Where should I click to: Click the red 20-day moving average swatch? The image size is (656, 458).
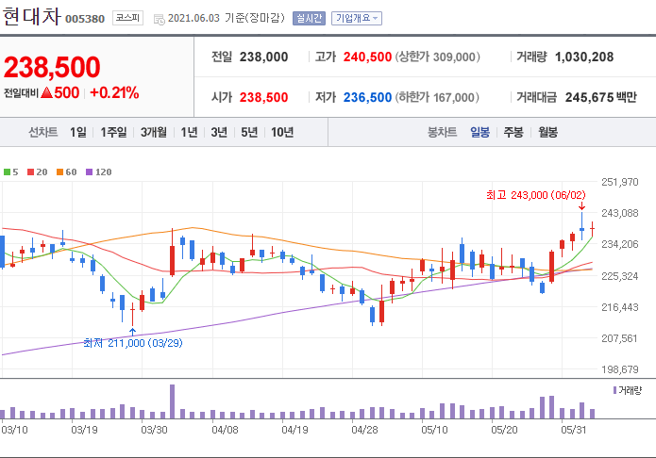(x=30, y=172)
